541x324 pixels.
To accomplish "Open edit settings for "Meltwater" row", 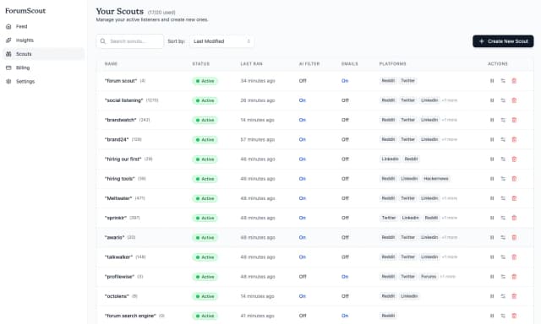I will pyautogui.click(x=503, y=198).
